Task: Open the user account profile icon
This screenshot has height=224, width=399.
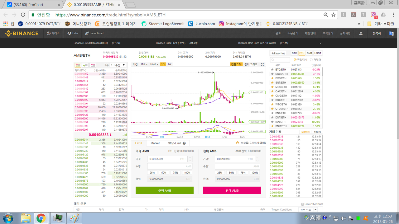Action: coord(361,33)
